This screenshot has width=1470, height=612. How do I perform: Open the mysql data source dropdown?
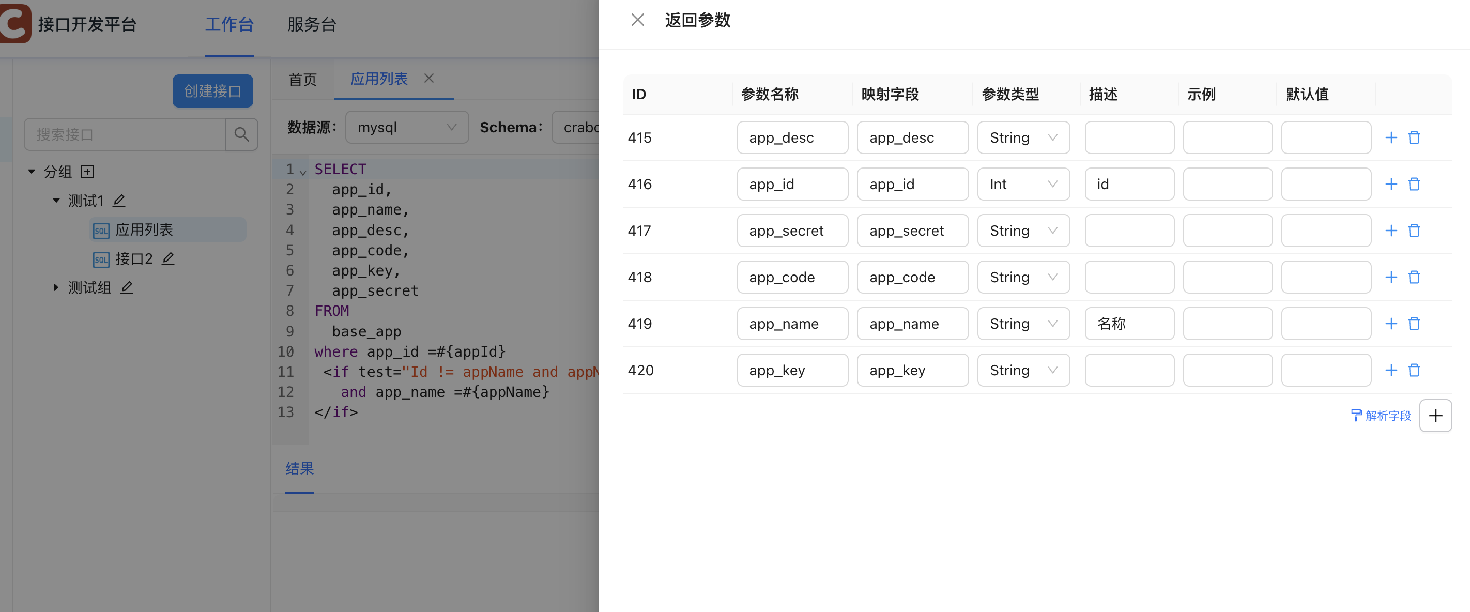(407, 127)
